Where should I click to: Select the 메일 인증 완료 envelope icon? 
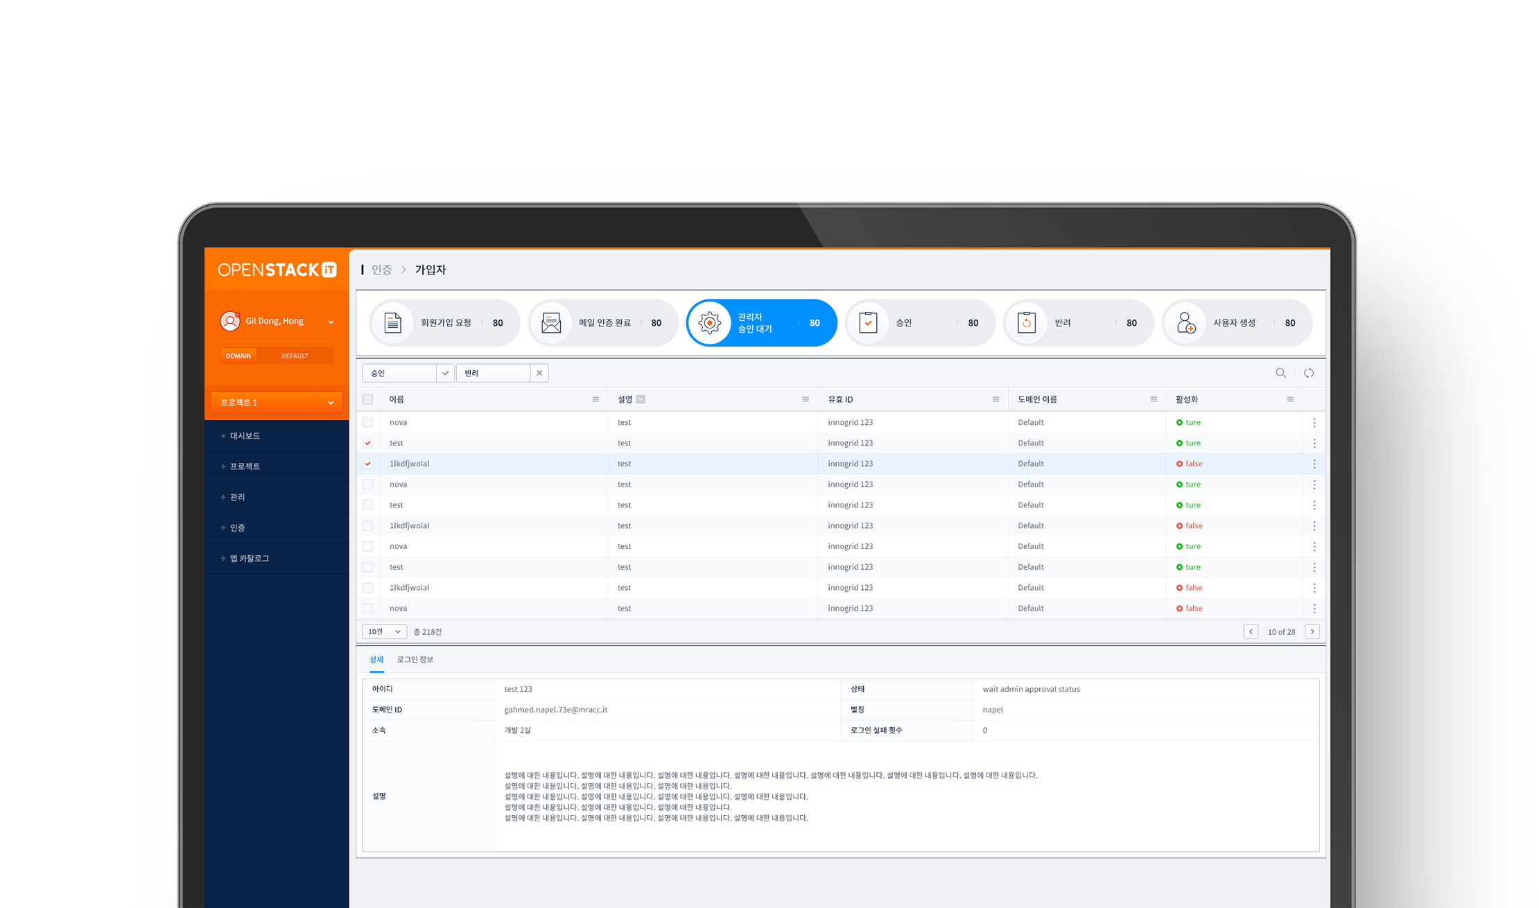click(x=551, y=323)
